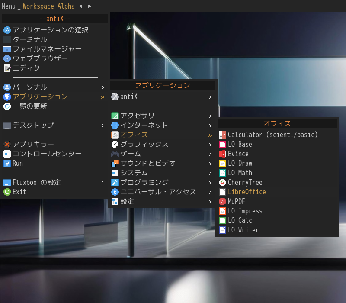346x303 pixels.
Task: Click the LO Base icon
Action: click(x=222, y=145)
